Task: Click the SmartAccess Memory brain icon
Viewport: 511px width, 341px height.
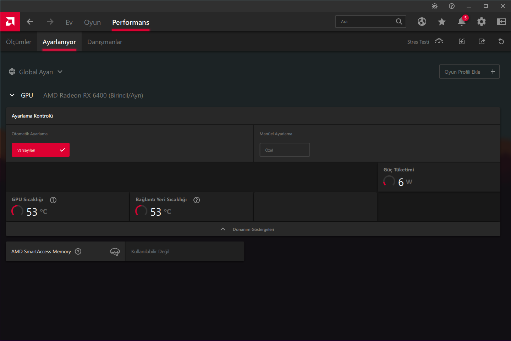Action: [x=115, y=251]
